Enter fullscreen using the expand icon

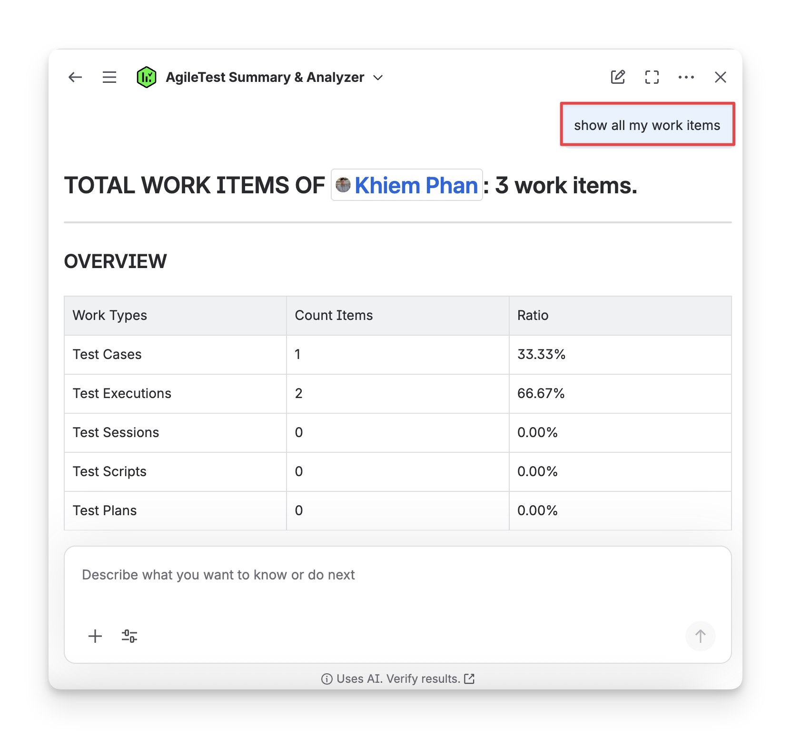tap(652, 77)
